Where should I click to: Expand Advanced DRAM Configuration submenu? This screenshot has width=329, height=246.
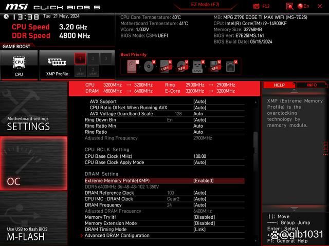coord(117,236)
